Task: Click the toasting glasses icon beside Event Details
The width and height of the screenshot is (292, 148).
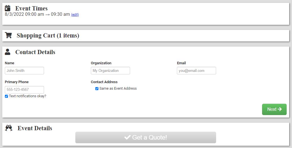Action: [9, 128]
